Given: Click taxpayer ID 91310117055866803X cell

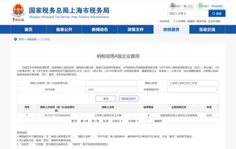Looking at the screenshot, I should (x=57, y=115).
